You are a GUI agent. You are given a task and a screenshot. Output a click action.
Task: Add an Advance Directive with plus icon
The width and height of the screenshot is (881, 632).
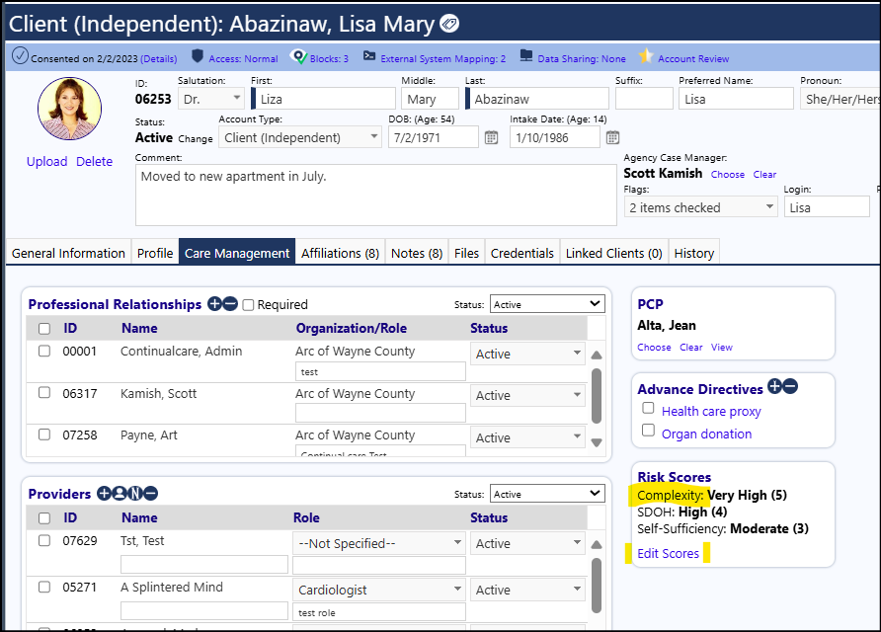tap(774, 386)
